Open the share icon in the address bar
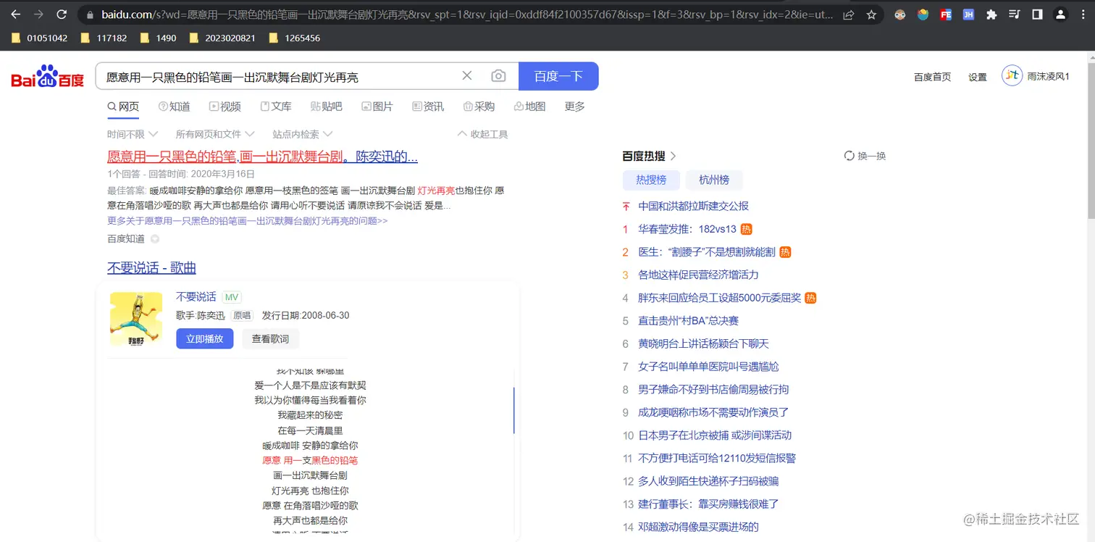The image size is (1095, 542). click(x=849, y=14)
